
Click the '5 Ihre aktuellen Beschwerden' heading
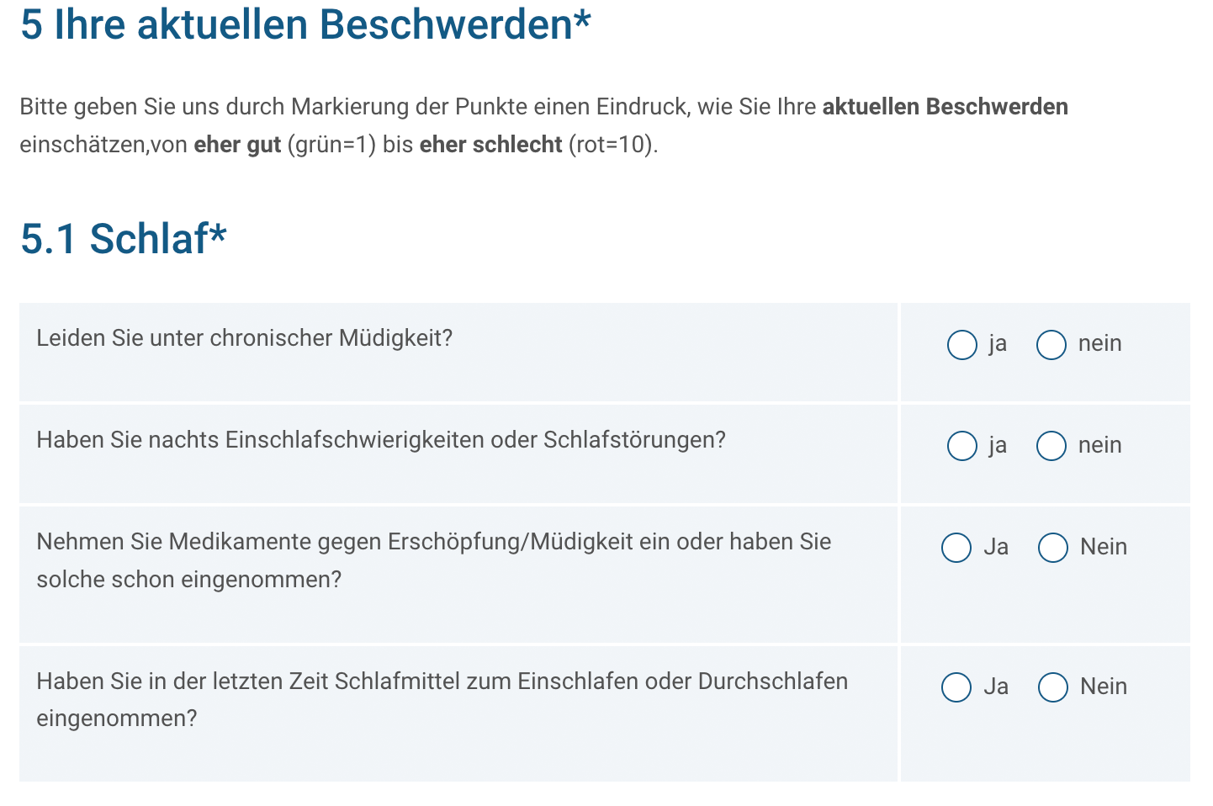click(306, 24)
